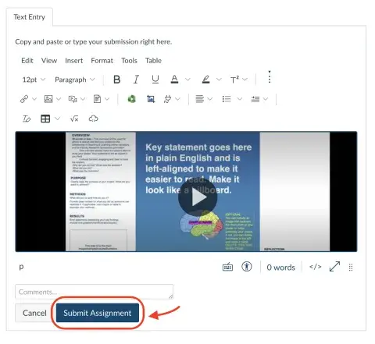Open the Insert menu
The height and width of the screenshot is (344, 375).
pyautogui.click(x=74, y=61)
